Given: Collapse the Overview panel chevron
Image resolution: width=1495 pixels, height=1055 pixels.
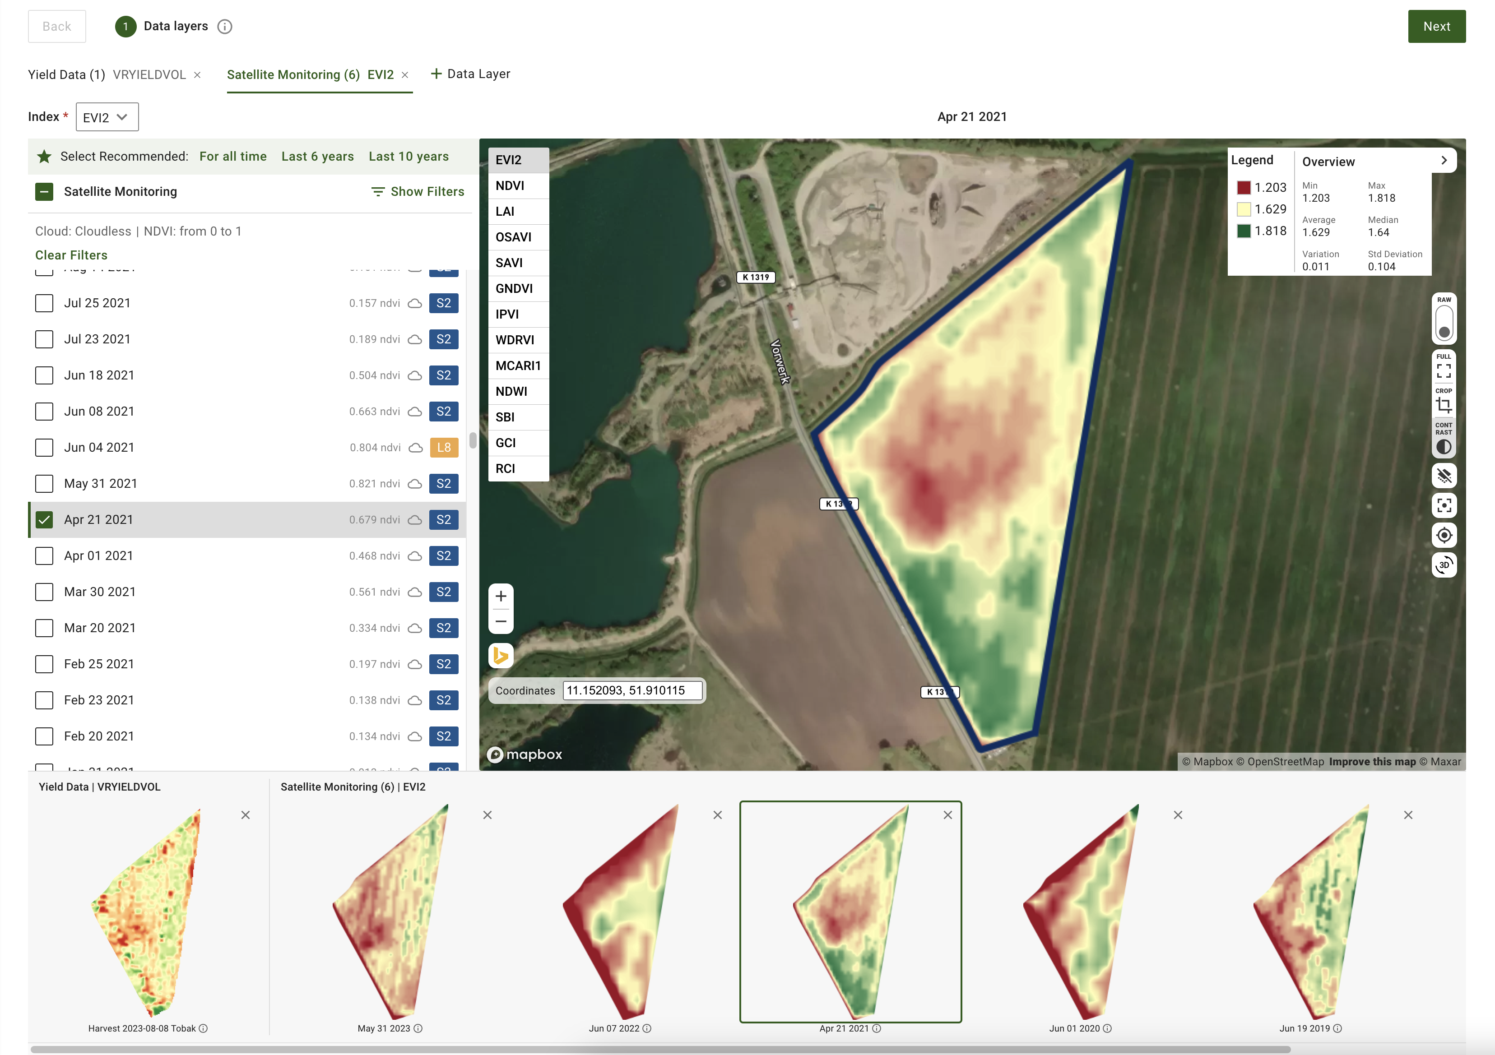Looking at the screenshot, I should tap(1444, 161).
